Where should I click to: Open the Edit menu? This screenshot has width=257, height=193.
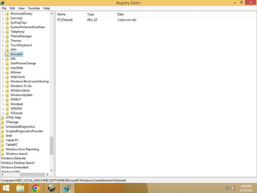tap(12, 8)
